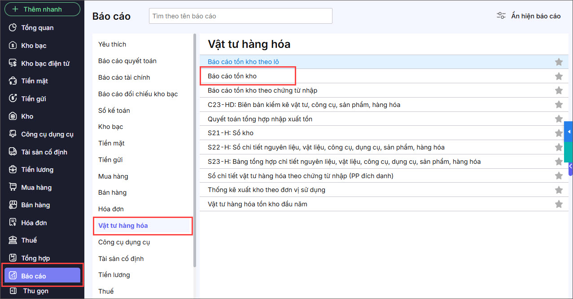573x299 pixels.
Task: Click Ẩn hiện báo cáo text button
Action: (x=536, y=16)
